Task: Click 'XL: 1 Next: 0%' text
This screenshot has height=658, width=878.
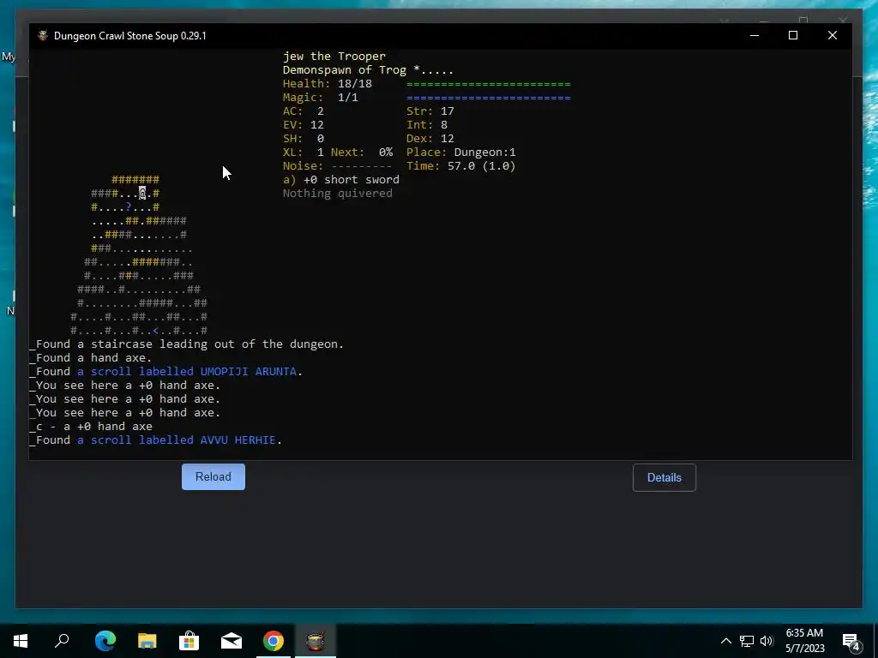Action: (x=338, y=153)
